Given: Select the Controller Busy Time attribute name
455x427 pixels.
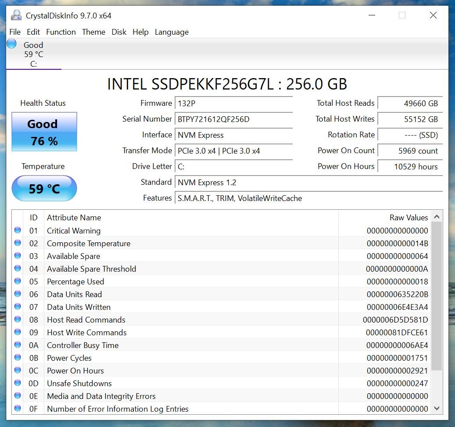Looking at the screenshot, I should [x=82, y=345].
